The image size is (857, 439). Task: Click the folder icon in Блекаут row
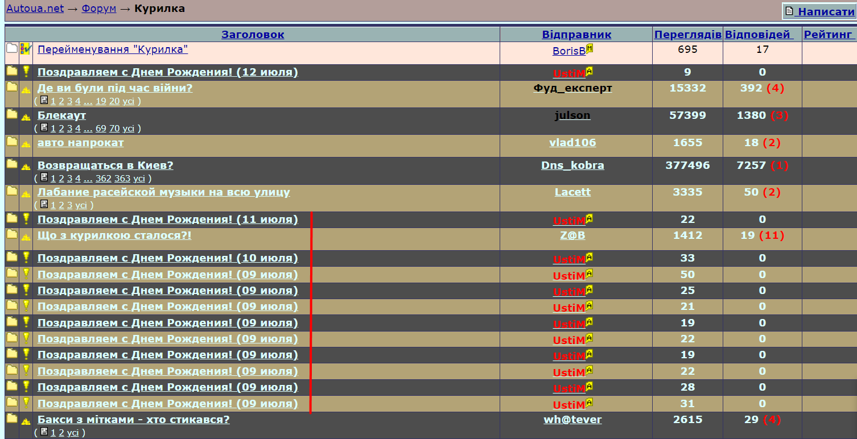click(x=11, y=115)
